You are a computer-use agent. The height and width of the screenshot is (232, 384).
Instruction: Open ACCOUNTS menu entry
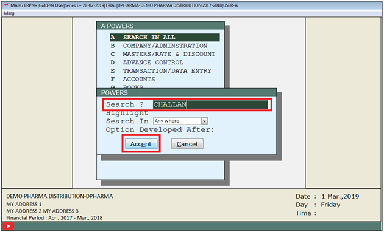click(x=165, y=79)
